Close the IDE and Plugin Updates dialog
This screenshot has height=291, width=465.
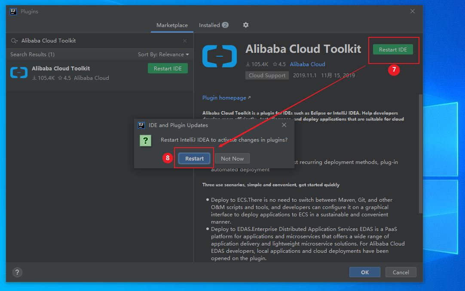(284, 125)
